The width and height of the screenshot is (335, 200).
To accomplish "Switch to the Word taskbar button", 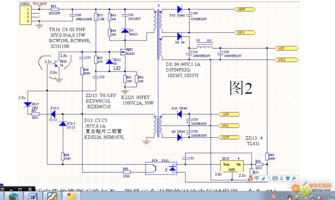I will tap(33, 196).
